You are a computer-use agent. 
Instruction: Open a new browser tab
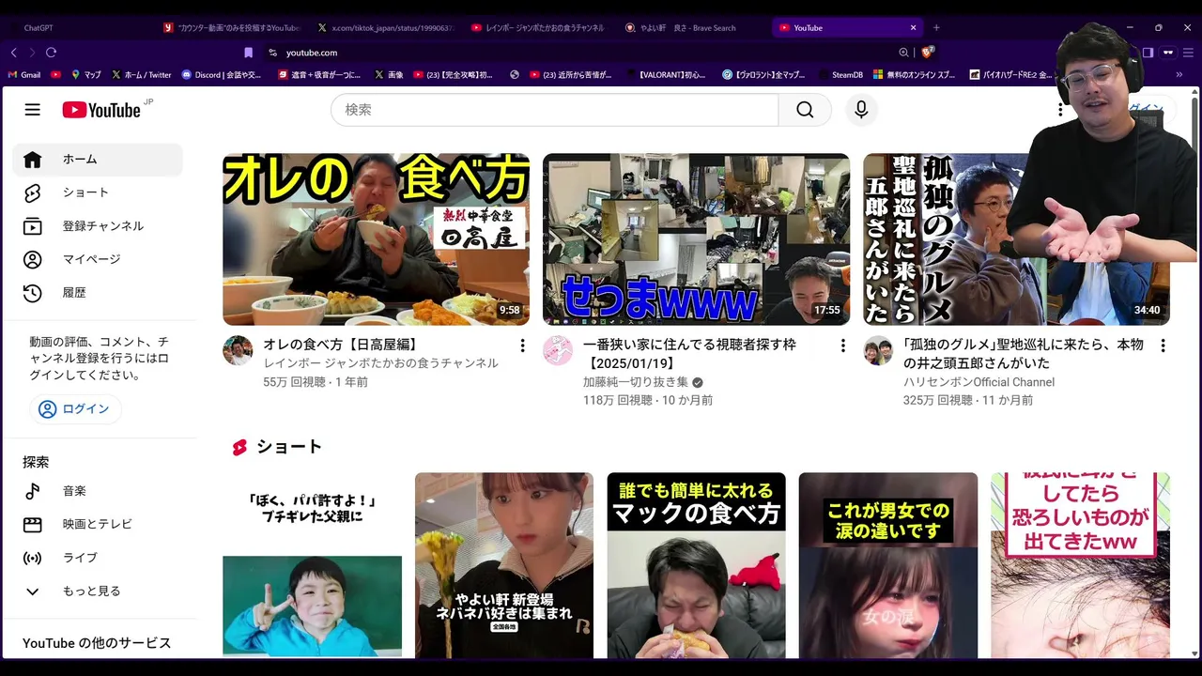coord(936,28)
